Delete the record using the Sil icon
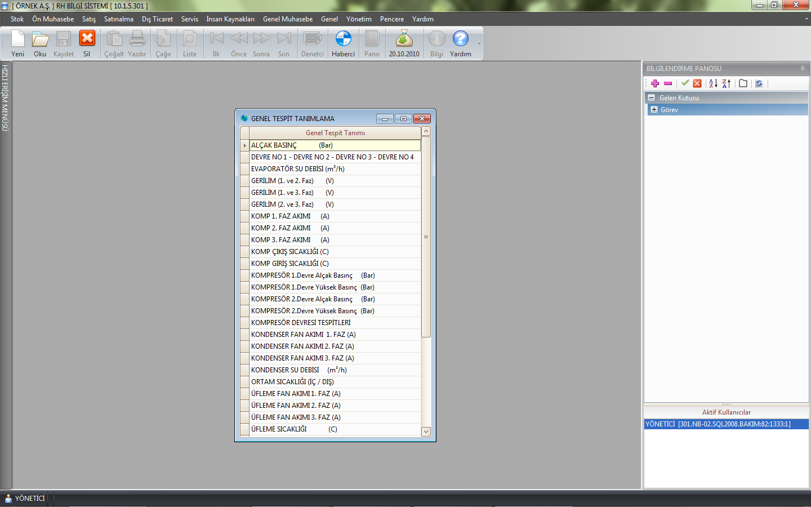The height and width of the screenshot is (507, 811). tap(87, 43)
